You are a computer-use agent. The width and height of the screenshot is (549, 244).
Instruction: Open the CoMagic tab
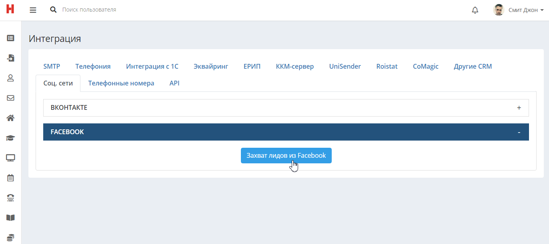coord(426,66)
